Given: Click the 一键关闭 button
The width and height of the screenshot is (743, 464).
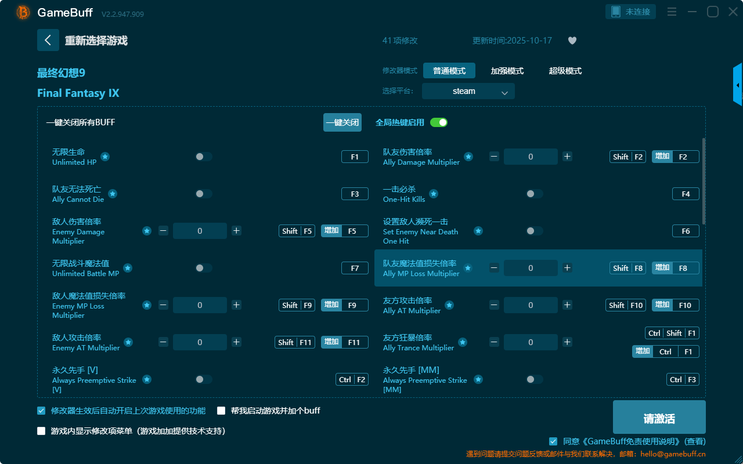Looking at the screenshot, I should pyautogui.click(x=342, y=122).
